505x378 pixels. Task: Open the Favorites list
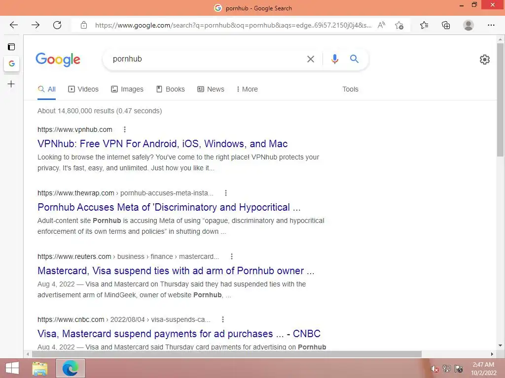424,25
